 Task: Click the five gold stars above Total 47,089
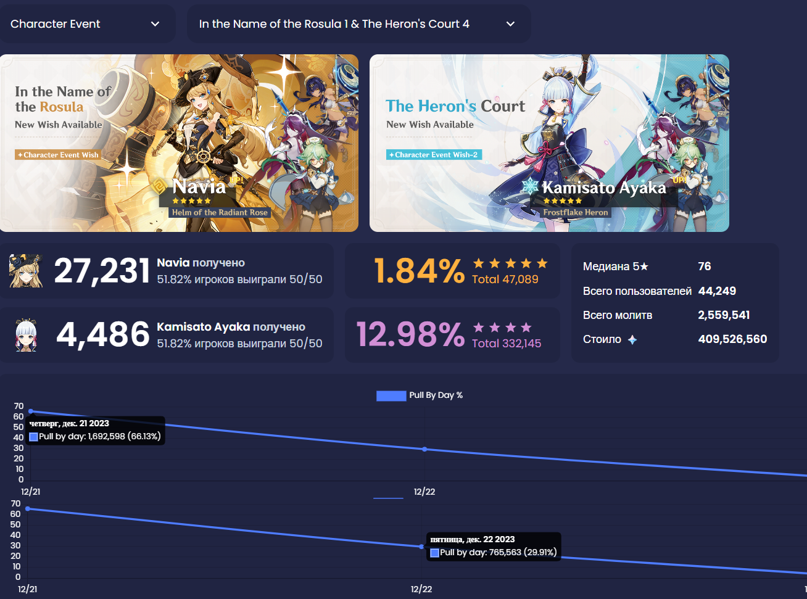[x=510, y=263]
